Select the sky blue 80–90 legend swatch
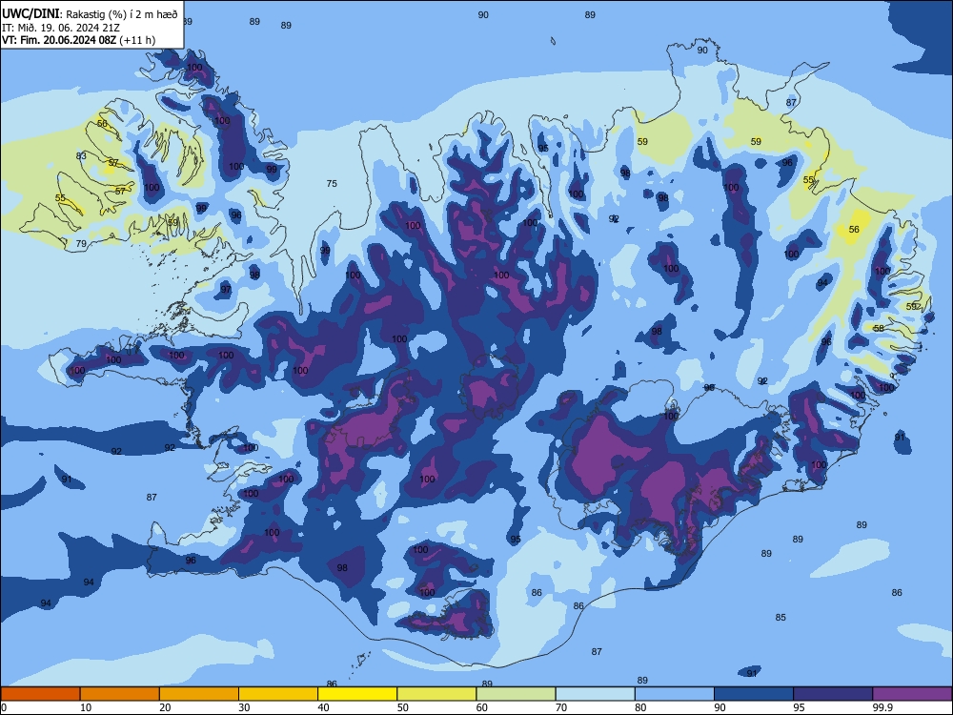 [x=675, y=694]
